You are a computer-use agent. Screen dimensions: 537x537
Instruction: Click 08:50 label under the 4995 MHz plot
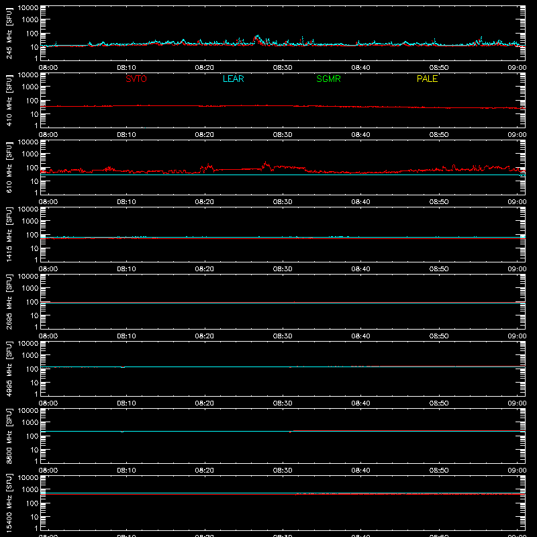[439, 403]
